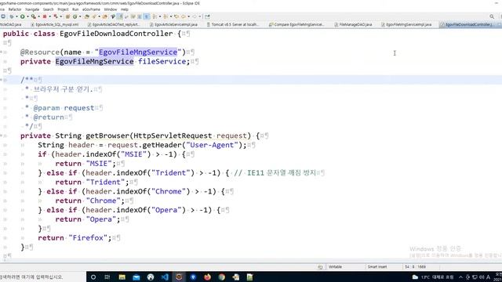Switch to the EgovArticle_SQL_mysql.xml tab
Screen dimensions: 502x282
coord(54,24)
